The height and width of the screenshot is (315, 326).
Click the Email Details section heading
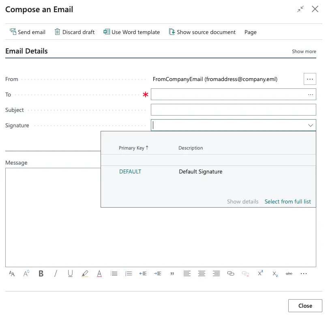click(26, 51)
